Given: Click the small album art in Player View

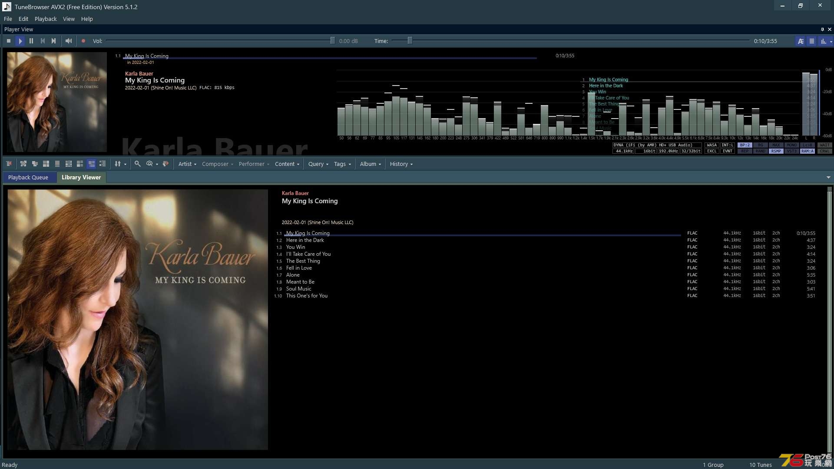Looking at the screenshot, I should pos(57,102).
